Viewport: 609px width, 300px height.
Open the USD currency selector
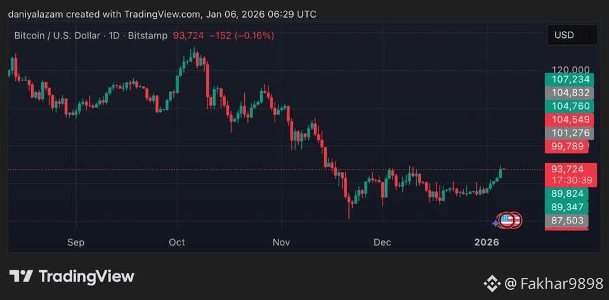(572, 35)
